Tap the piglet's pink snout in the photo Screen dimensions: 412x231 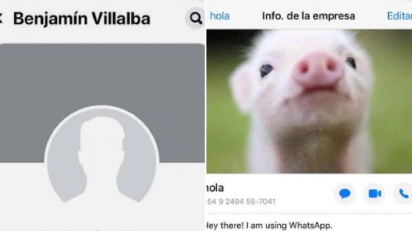317,70
